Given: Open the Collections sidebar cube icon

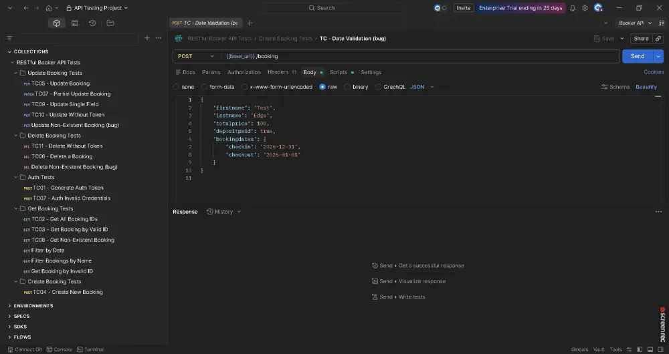Looking at the screenshot, I should (56, 23).
